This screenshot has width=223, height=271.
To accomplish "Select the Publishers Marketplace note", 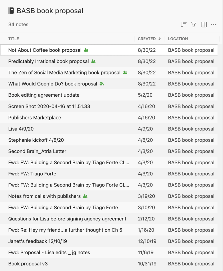I will point(35,118).
